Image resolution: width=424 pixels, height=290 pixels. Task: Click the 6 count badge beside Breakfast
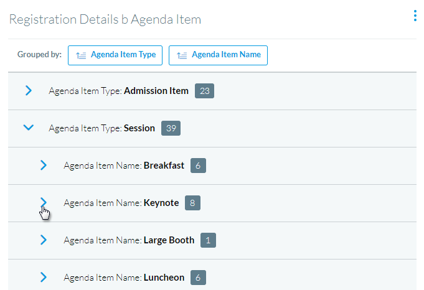[198, 166]
